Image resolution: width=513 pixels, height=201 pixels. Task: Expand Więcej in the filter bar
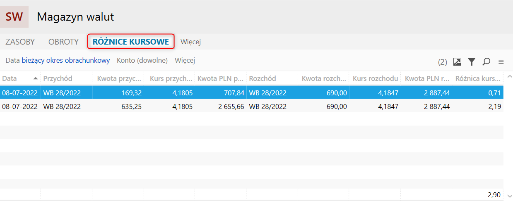click(x=185, y=60)
